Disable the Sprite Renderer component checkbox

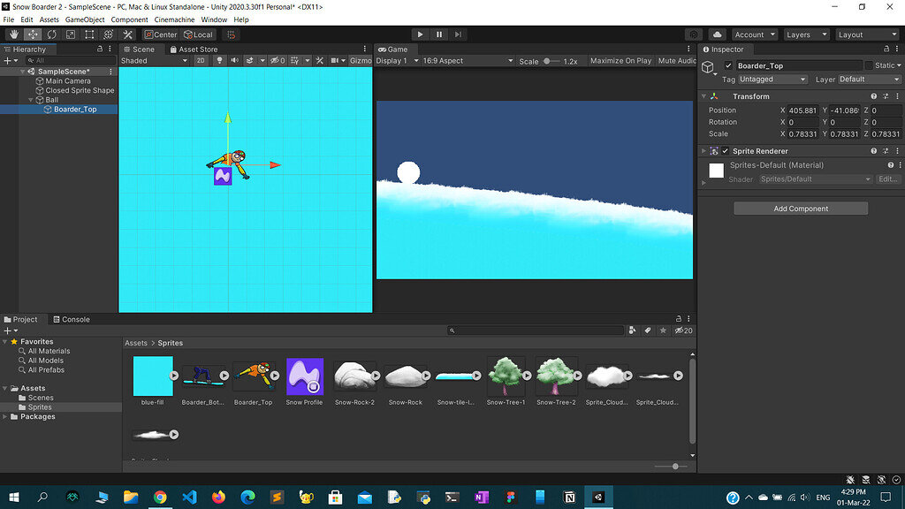726,151
